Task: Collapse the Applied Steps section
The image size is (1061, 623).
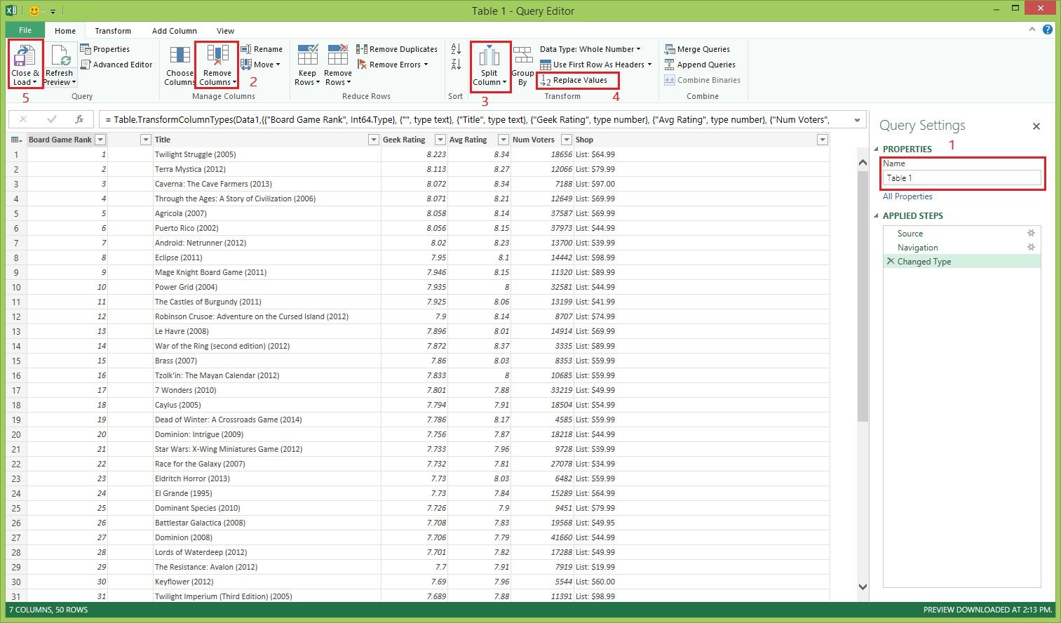Action: tap(877, 216)
